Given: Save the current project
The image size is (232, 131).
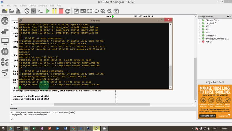Looking at the screenshot, I should point(18,11).
